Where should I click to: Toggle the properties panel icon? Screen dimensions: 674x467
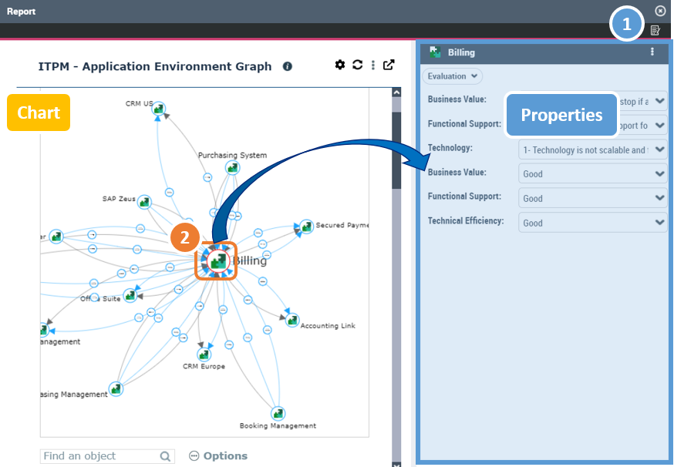click(655, 30)
